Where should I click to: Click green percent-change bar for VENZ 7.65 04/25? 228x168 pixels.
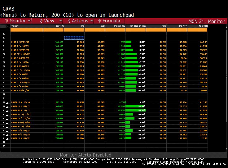[131, 66]
